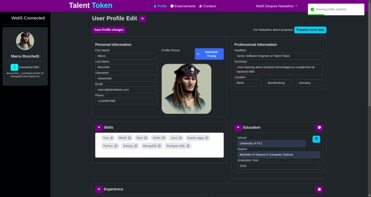
Task: Add a new Education entry
Action: click(x=319, y=127)
